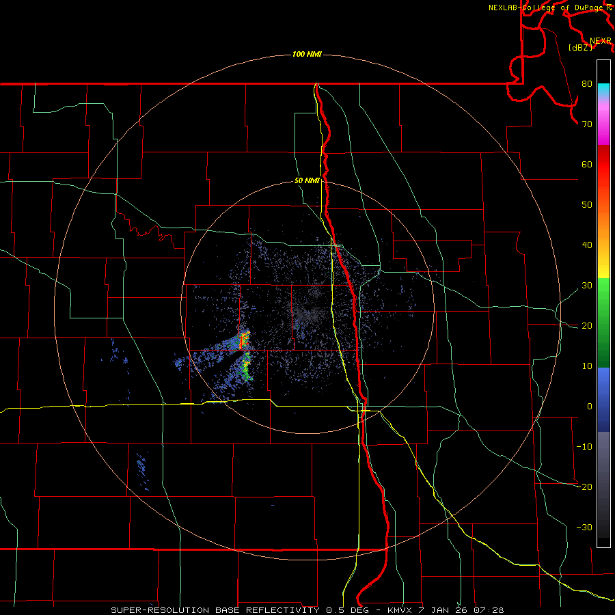615x615 pixels.
Task: Click the 50 NMI range ring label
Action: (307, 181)
